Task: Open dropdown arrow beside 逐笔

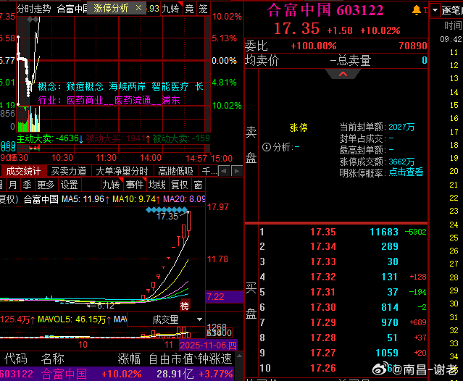Action: tap(435, 10)
